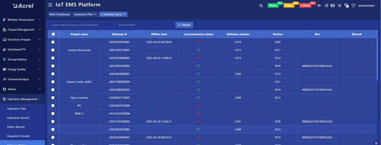This screenshot has width=381, height=145.
Task: Select the IPC row checkbox
Action: tap(53, 106)
